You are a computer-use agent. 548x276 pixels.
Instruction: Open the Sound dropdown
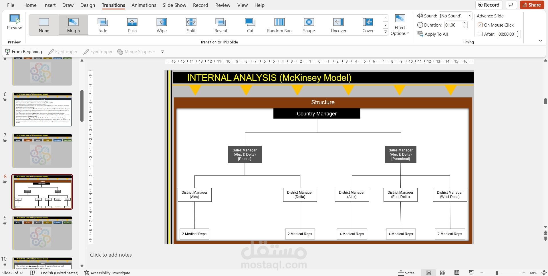(470, 16)
